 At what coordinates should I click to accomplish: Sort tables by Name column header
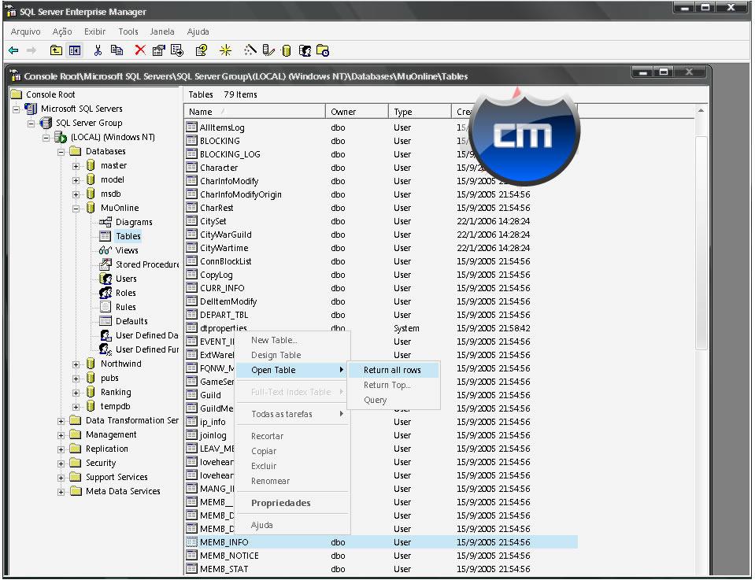point(255,112)
